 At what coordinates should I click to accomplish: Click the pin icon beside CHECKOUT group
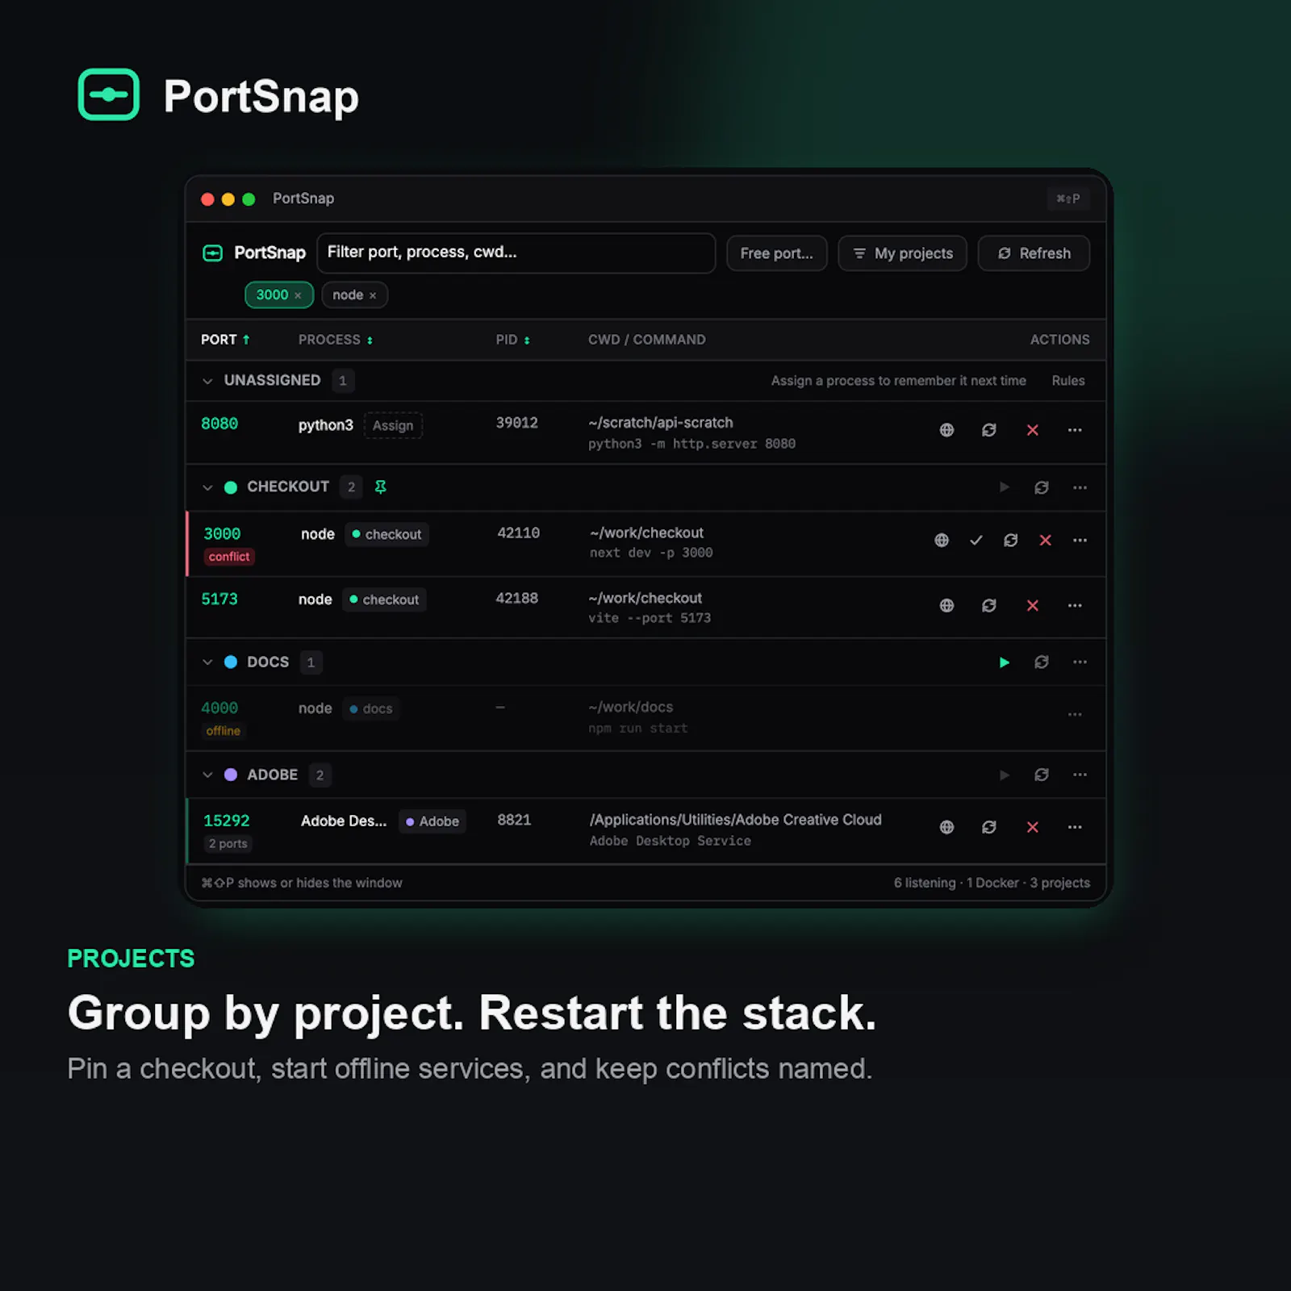pyautogui.click(x=381, y=487)
